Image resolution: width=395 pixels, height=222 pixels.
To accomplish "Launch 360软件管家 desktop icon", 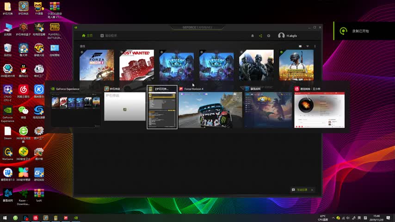I will click(23, 174).
